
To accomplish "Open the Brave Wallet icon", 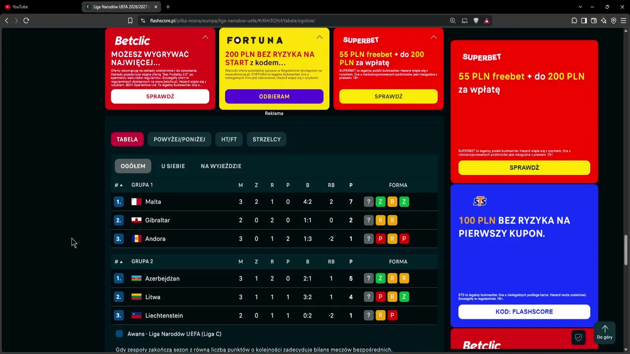I will [594, 21].
